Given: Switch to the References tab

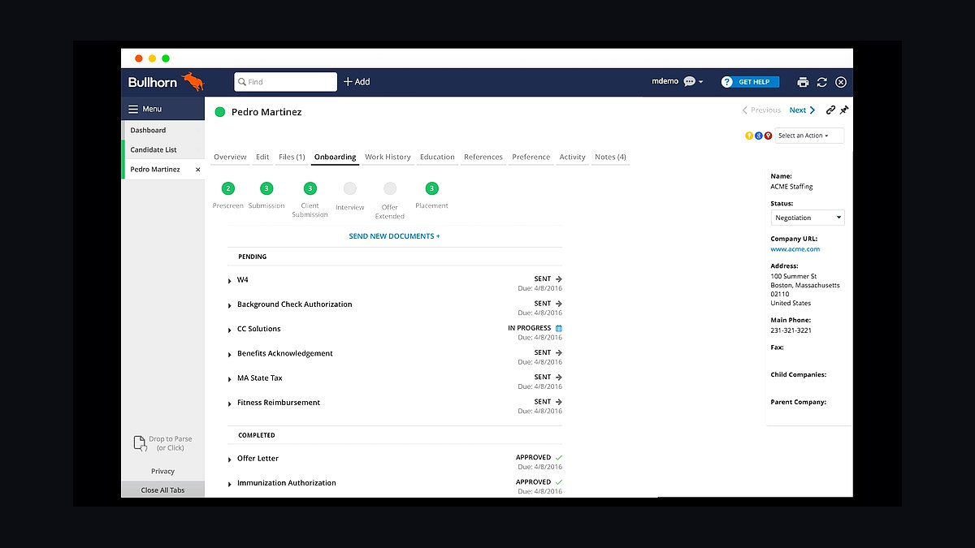Looking at the screenshot, I should tap(483, 157).
